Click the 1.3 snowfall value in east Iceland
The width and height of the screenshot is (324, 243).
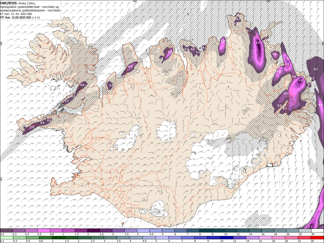[287, 65]
